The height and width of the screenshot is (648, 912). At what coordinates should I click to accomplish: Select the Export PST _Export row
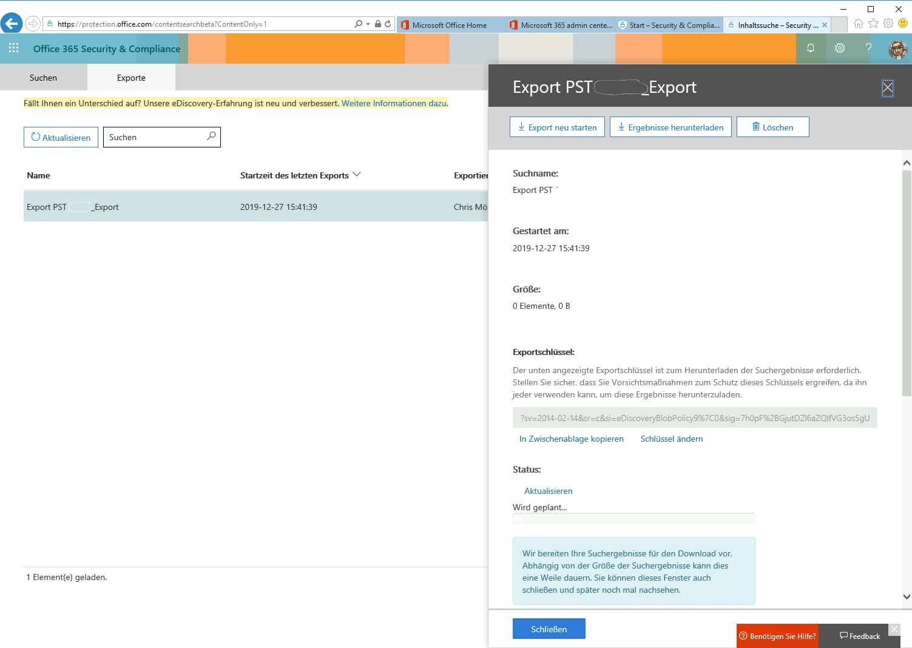tap(255, 206)
